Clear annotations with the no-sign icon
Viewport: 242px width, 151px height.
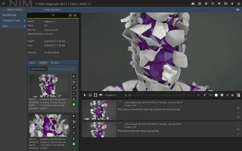(x=232, y=95)
